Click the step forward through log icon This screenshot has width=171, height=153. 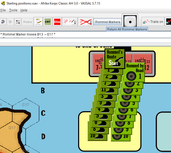click(x=10, y=22)
